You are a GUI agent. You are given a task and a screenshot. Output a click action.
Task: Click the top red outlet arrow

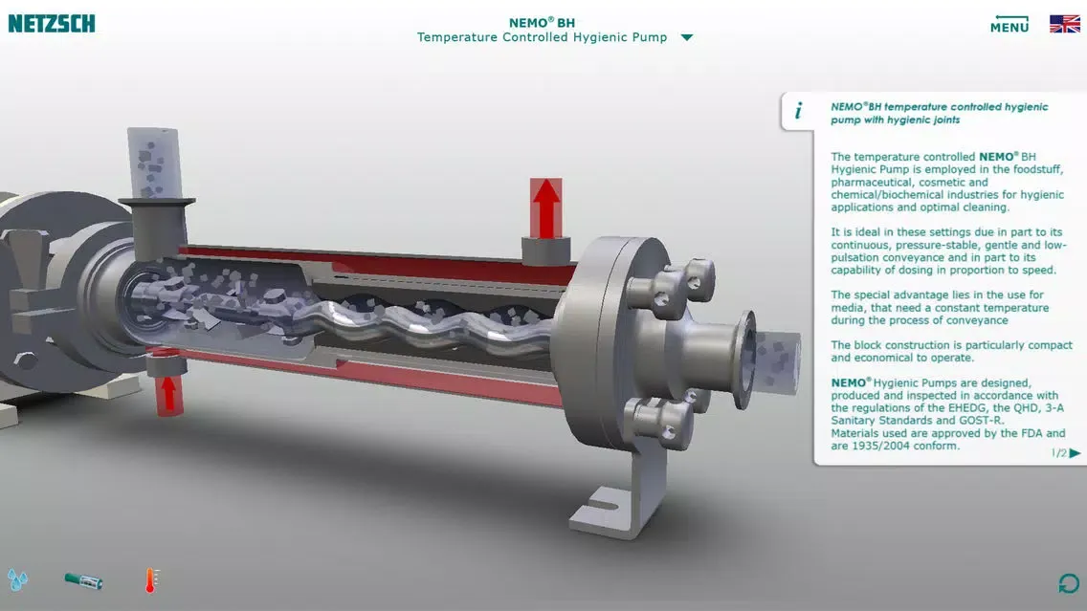pyautogui.click(x=545, y=207)
